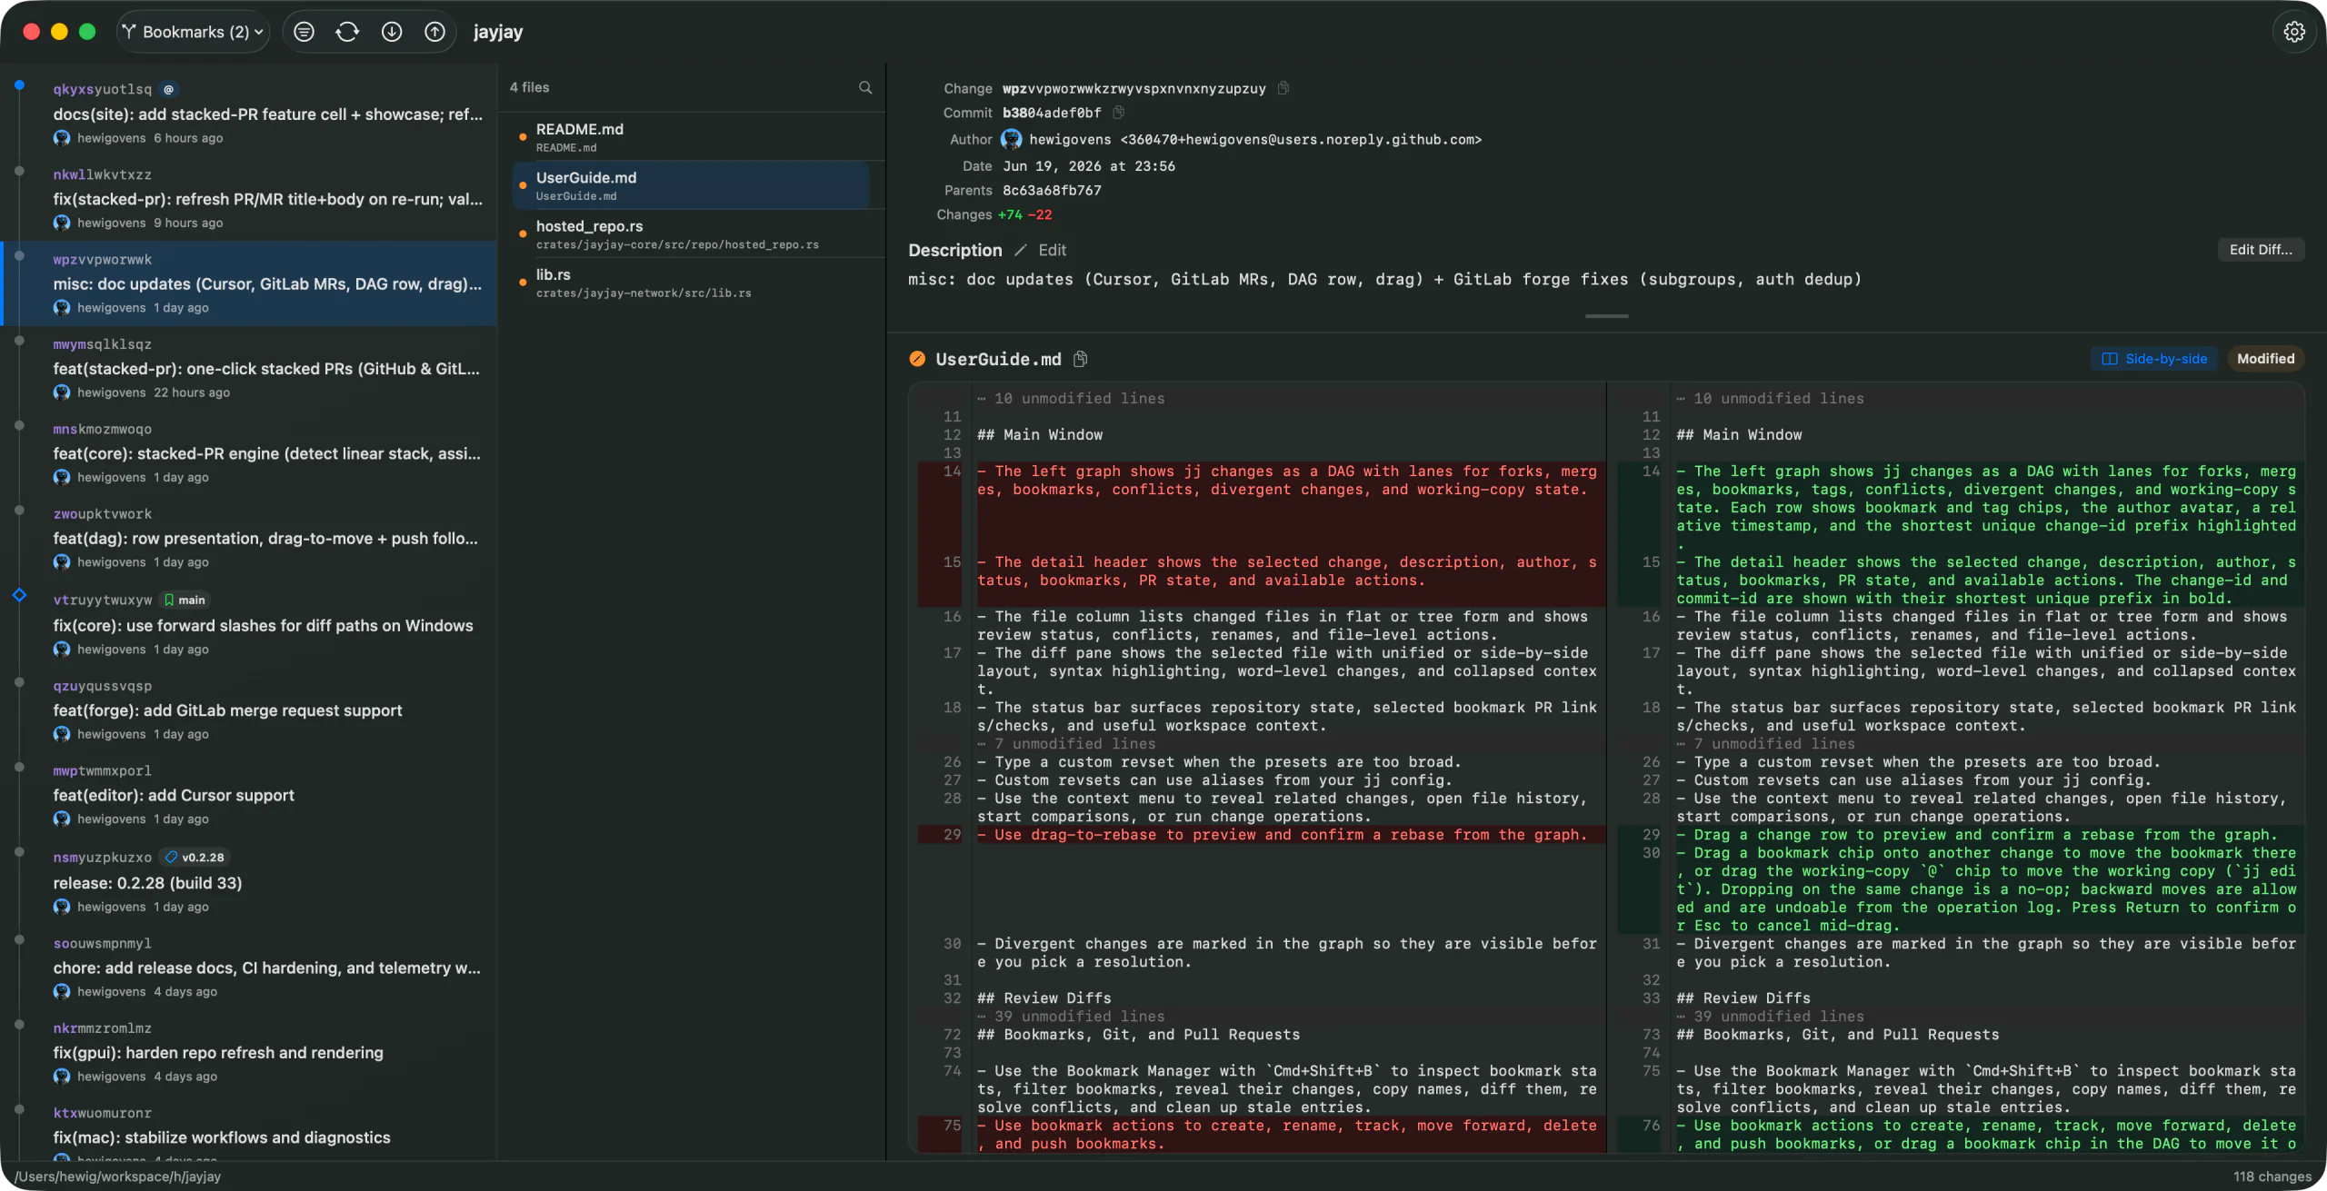
Task: Open settings with the gear icon
Action: (2294, 32)
